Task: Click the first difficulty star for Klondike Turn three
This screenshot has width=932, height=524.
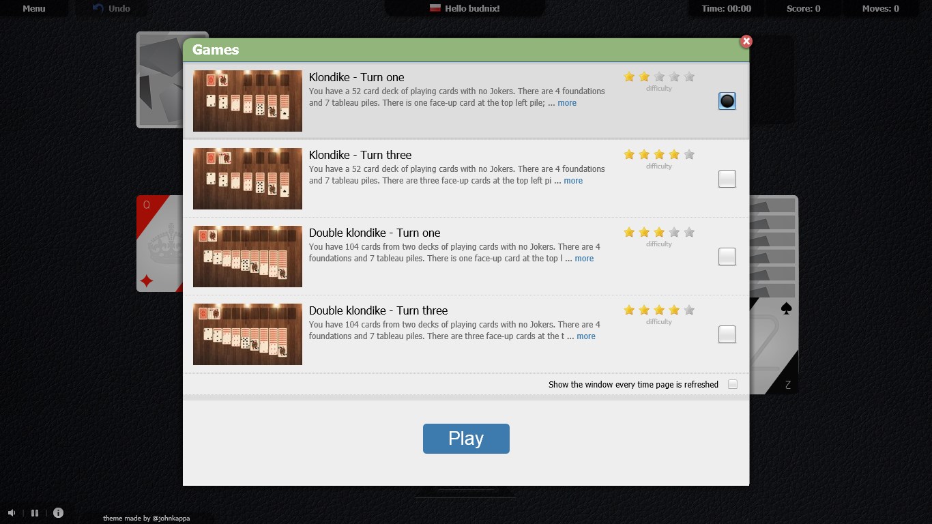Action: pyautogui.click(x=628, y=154)
